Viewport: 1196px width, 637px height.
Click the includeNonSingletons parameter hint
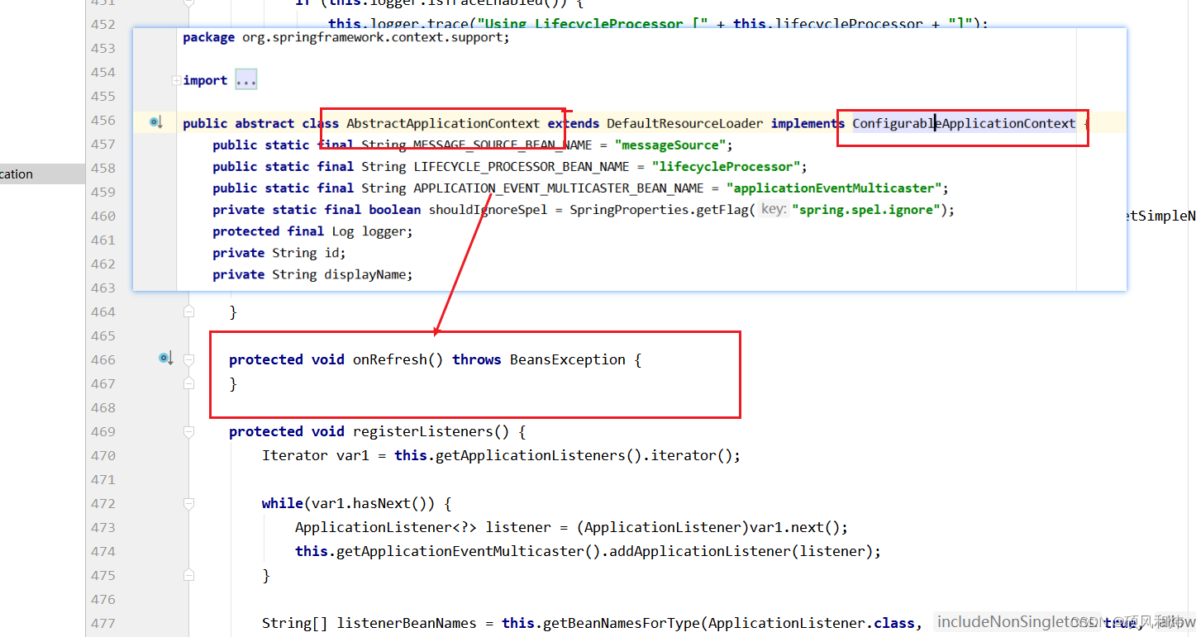[1016, 622]
